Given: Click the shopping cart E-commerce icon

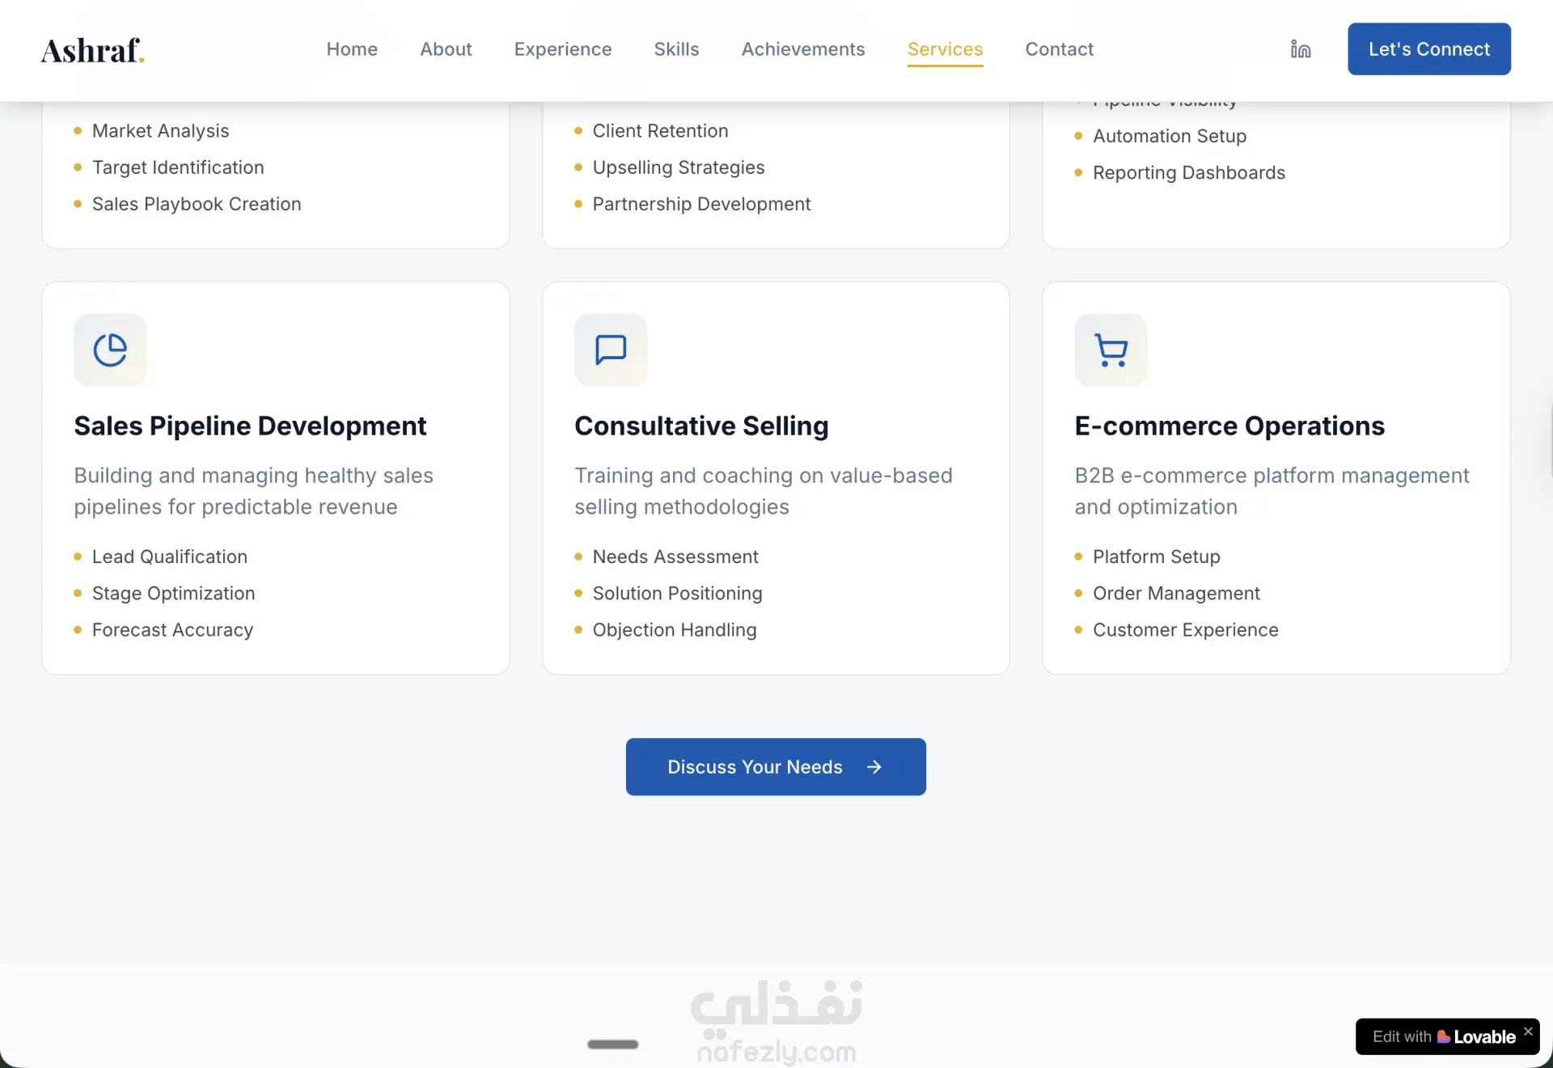Looking at the screenshot, I should pyautogui.click(x=1111, y=350).
